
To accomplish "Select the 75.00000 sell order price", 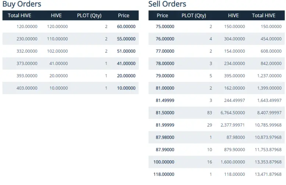I will (165, 26).
